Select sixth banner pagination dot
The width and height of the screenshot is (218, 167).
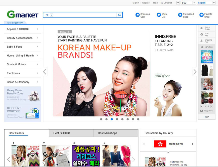pos(128,119)
